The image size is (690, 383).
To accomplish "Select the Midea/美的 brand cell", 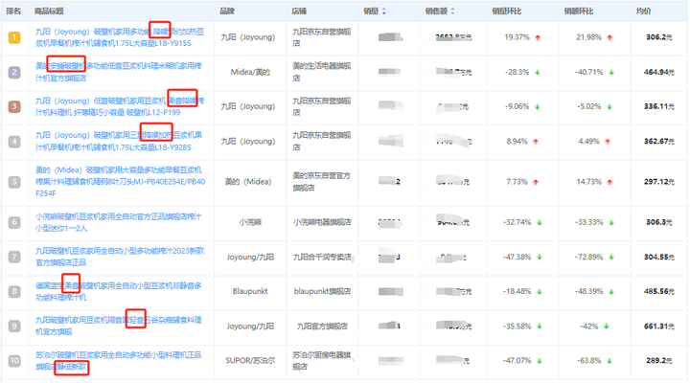I will pyautogui.click(x=250, y=72).
